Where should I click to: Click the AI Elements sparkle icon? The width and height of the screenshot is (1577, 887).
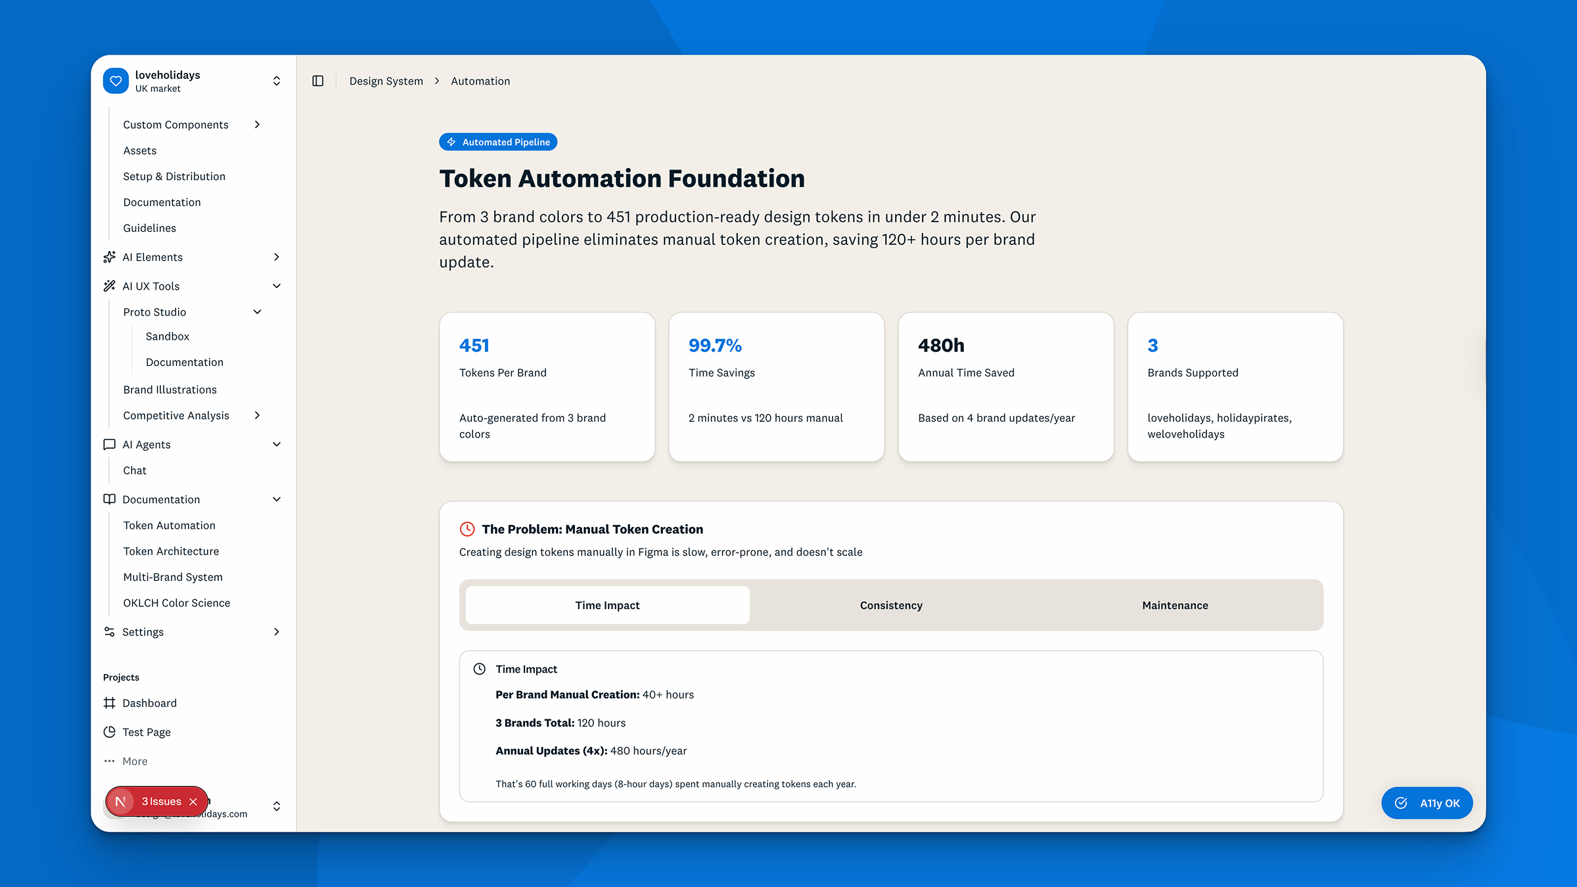click(x=110, y=257)
